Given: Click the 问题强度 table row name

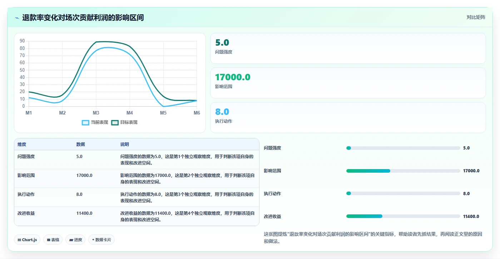Looking at the screenshot, I should point(26,156).
